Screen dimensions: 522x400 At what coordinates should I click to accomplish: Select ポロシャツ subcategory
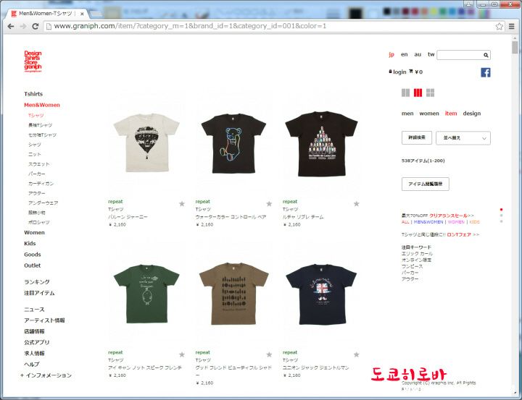38,222
